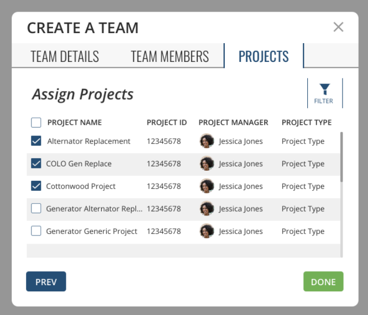This screenshot has width=368, height=315.
Task: Toggle the select-all checkbox beside Project Name
Action: (36, 123)
